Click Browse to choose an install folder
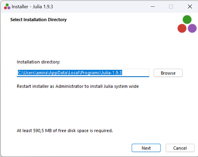198x157 pixels. (168, 73)
